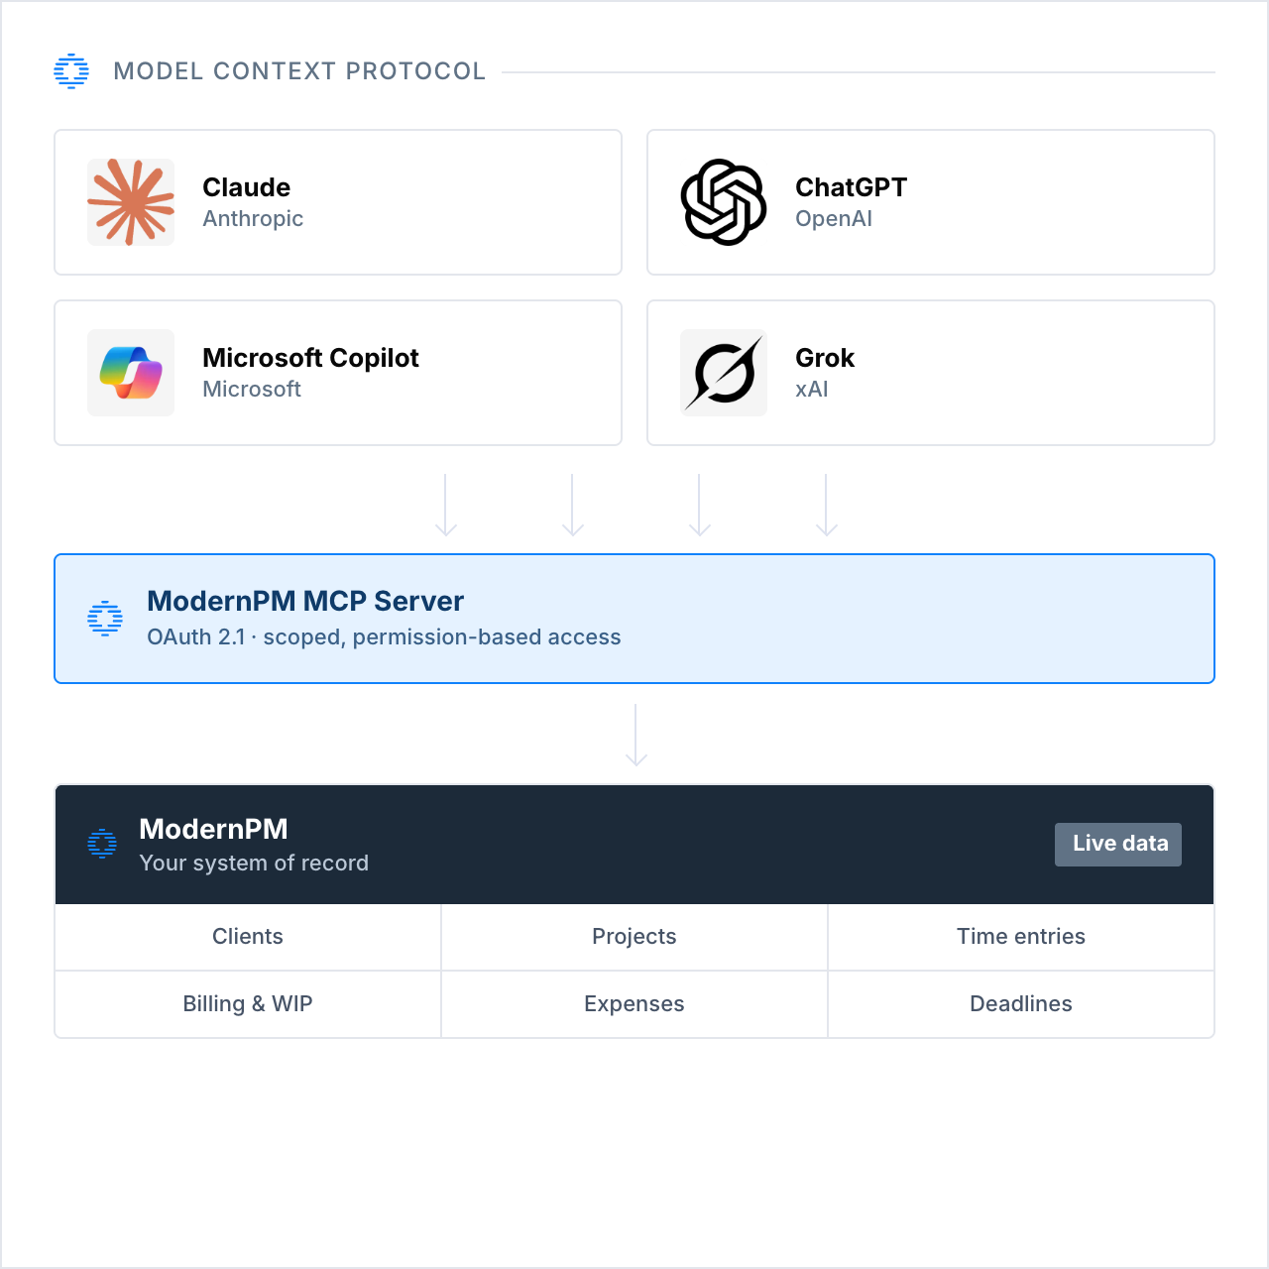Open the Clients cell
The image size is (1269, 1269).
tap(248, 937)
